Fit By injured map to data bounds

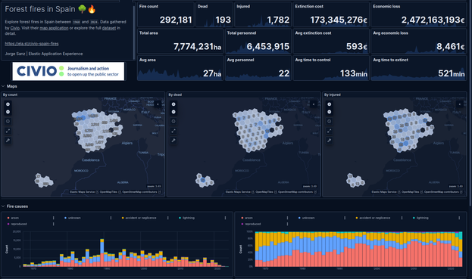tap(329, 131)
